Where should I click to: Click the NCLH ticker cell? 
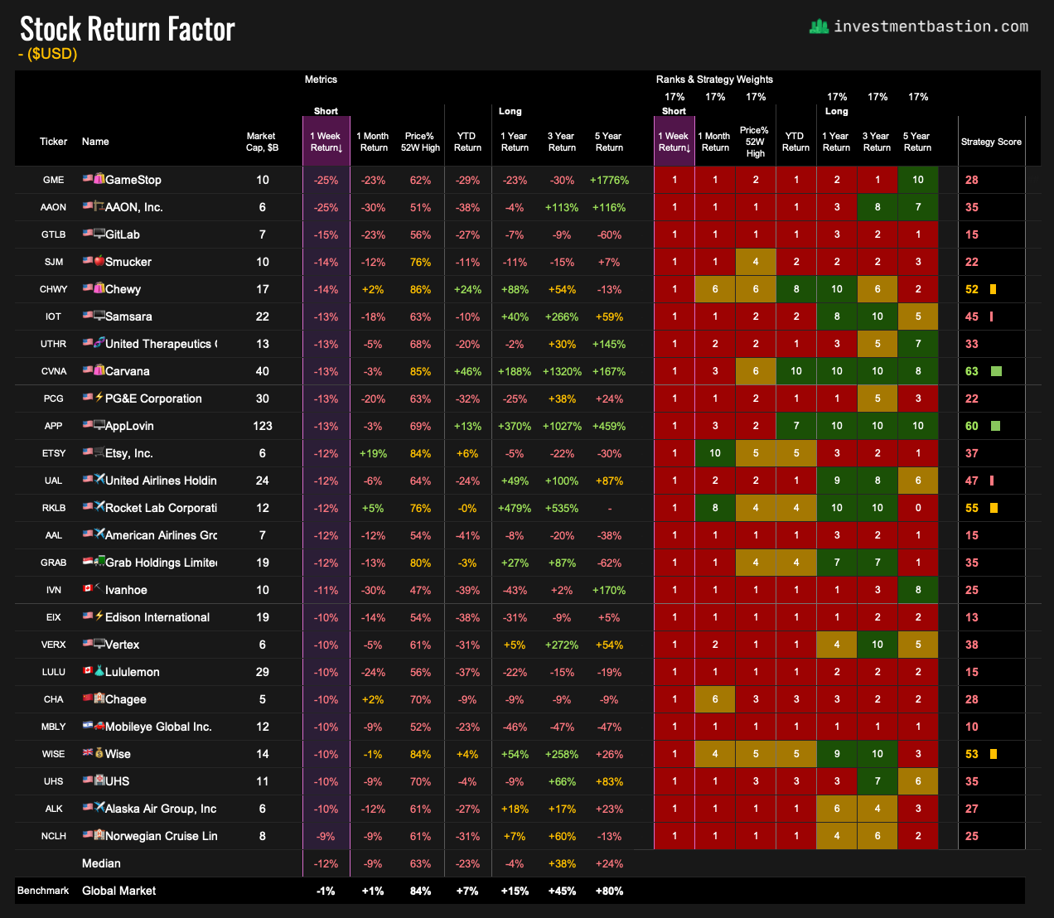(54, 836)
